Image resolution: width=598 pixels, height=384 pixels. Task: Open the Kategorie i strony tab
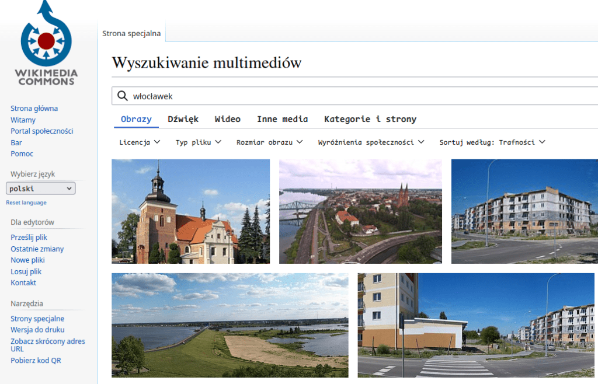[x=370, y=118]
